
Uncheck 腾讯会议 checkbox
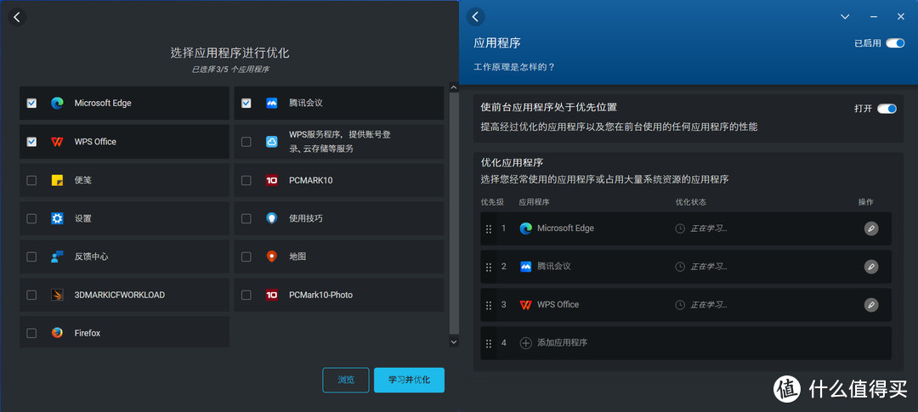pyautogui.click(x=246, y=103)
